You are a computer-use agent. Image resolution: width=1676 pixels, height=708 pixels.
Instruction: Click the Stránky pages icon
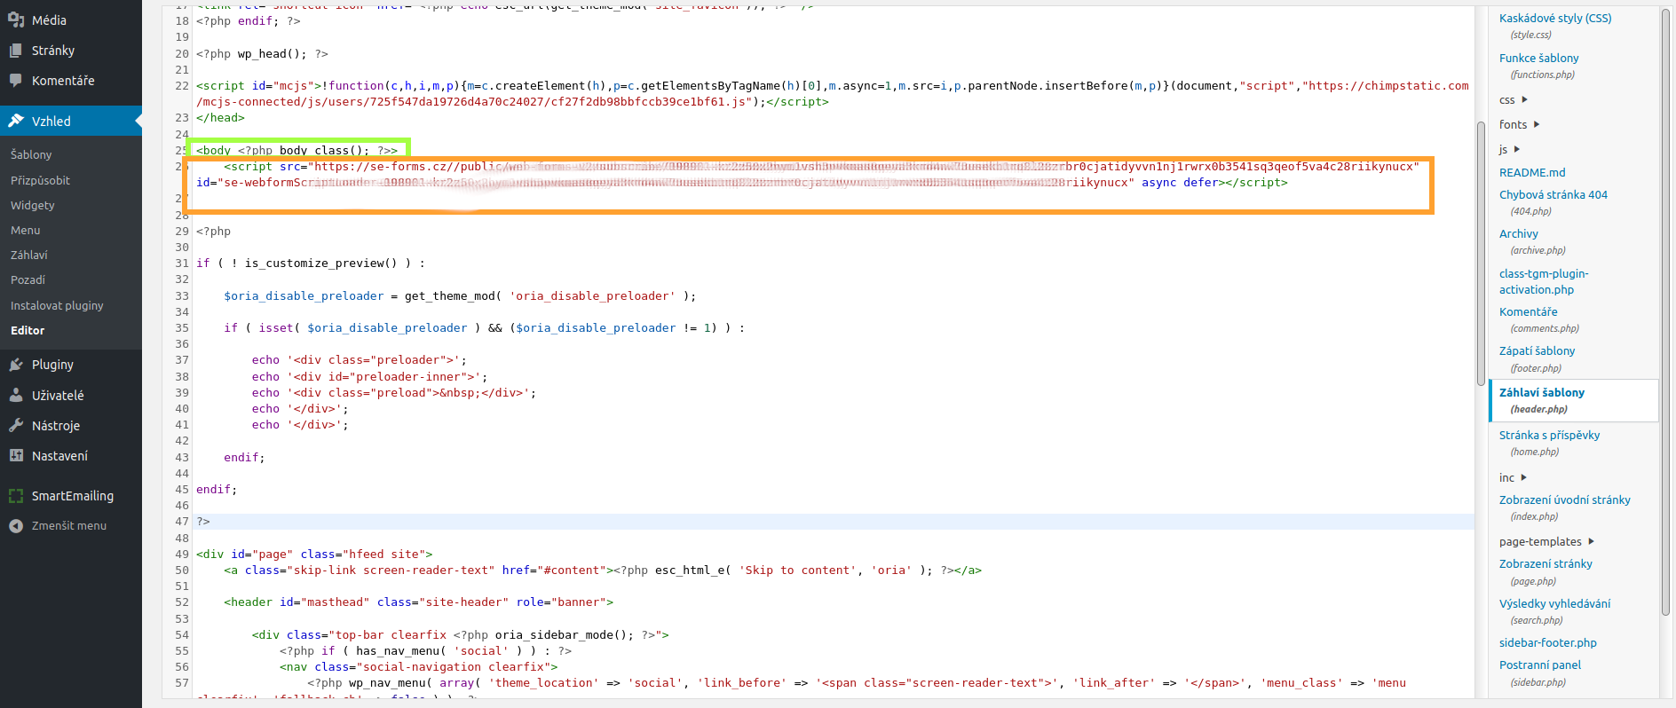coord(16,51)
